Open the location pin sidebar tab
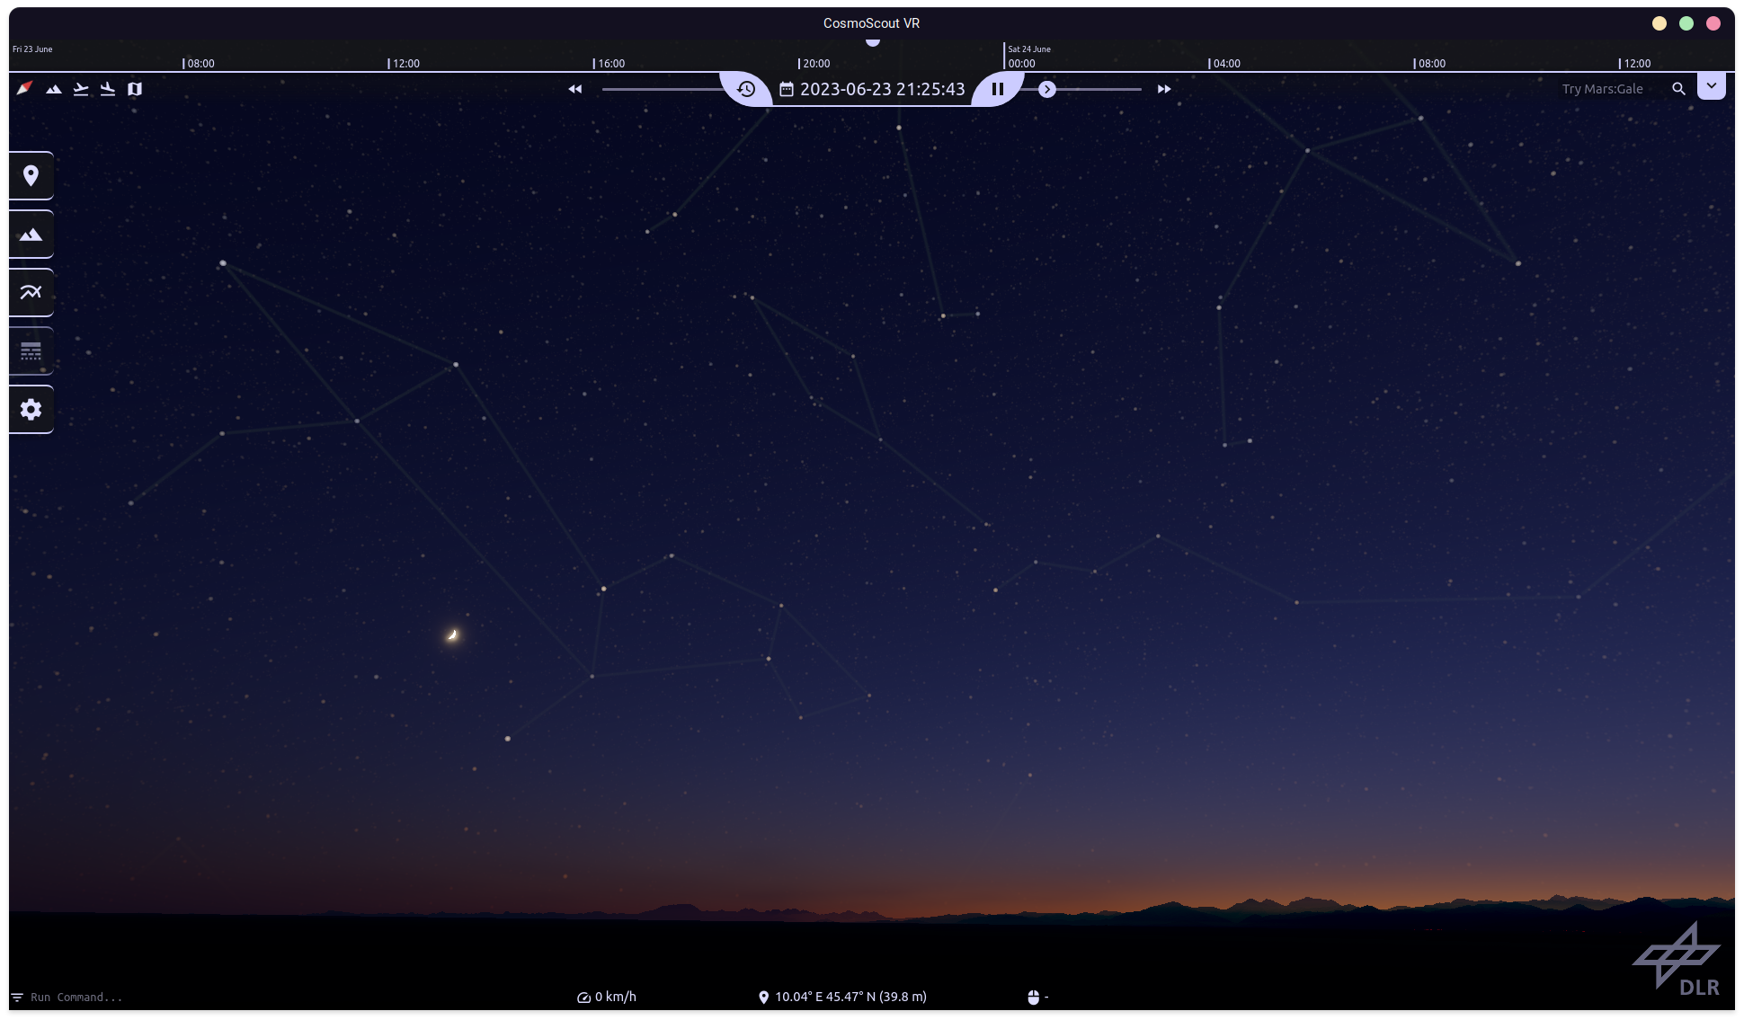The width and height of the screenshot is (1744, 1020). click(31, 175)
